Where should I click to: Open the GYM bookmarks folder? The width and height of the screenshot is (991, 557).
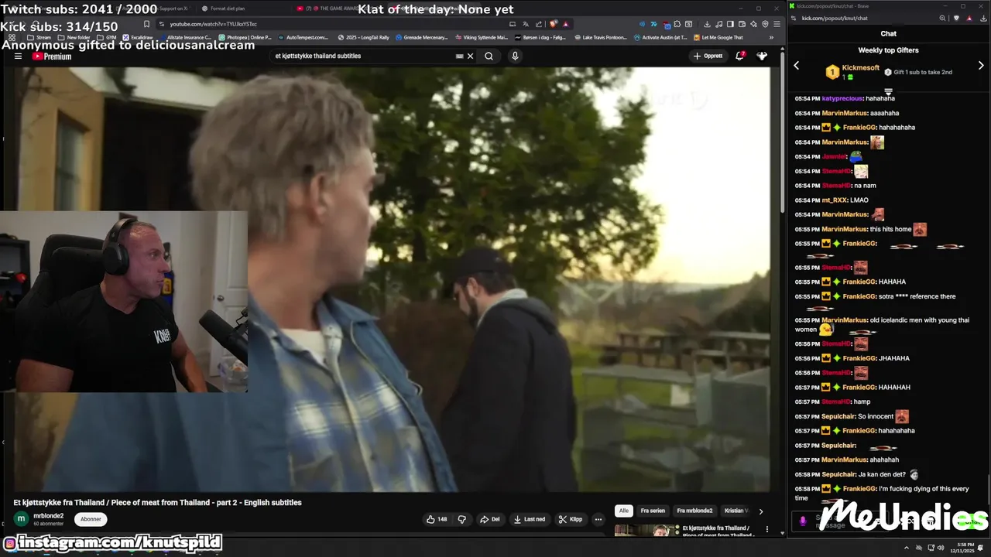(x=107, y=37)
